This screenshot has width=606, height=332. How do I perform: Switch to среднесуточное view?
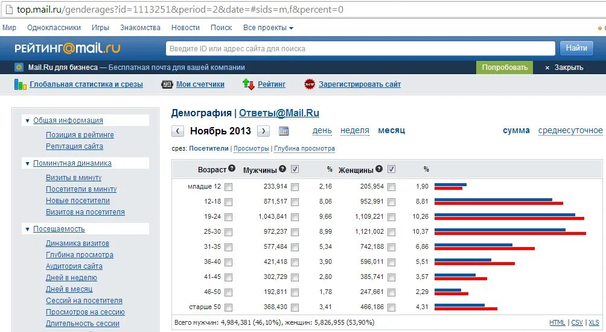[570, 131]
